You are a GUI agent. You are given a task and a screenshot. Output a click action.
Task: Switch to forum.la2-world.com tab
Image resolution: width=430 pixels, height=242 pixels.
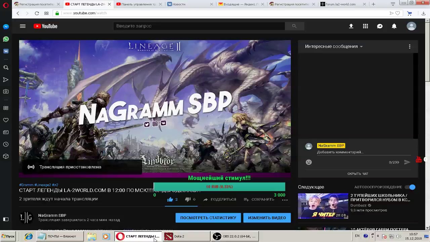tap(342, 4)
